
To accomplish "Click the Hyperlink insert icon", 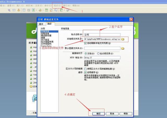I will pyautogui.click(x=9, y=10).
